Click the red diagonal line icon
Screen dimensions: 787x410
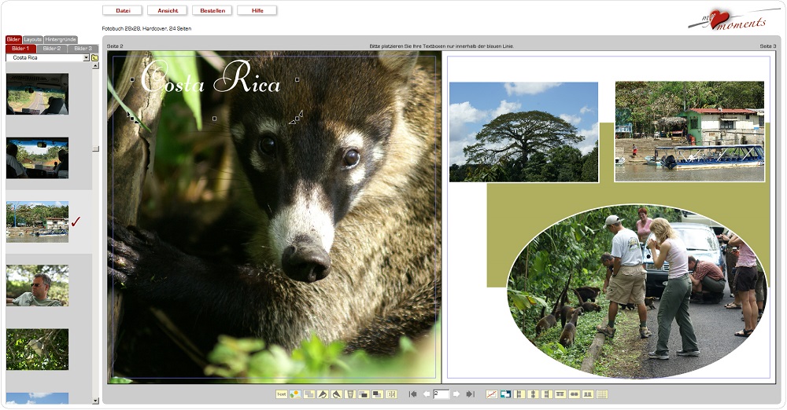(492, 394)
